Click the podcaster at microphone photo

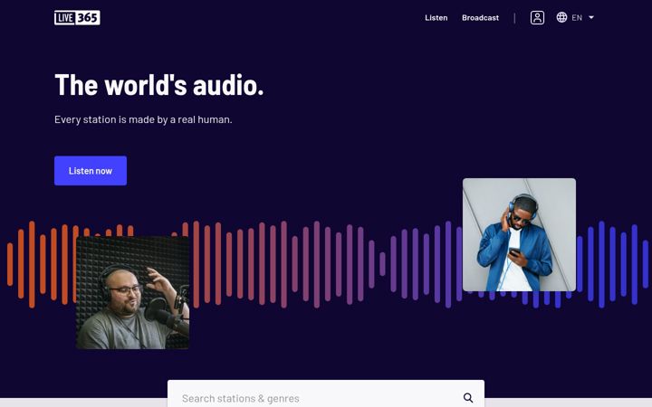tap(132, 293)
